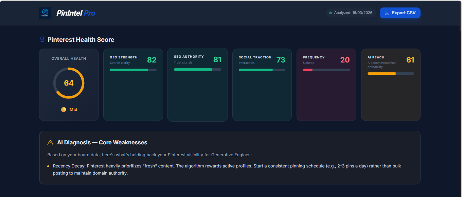Click the Search clarity subtitle

120,63
